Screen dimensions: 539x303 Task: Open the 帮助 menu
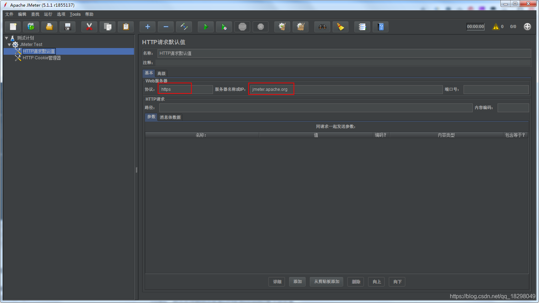click(x=89, y=14)
